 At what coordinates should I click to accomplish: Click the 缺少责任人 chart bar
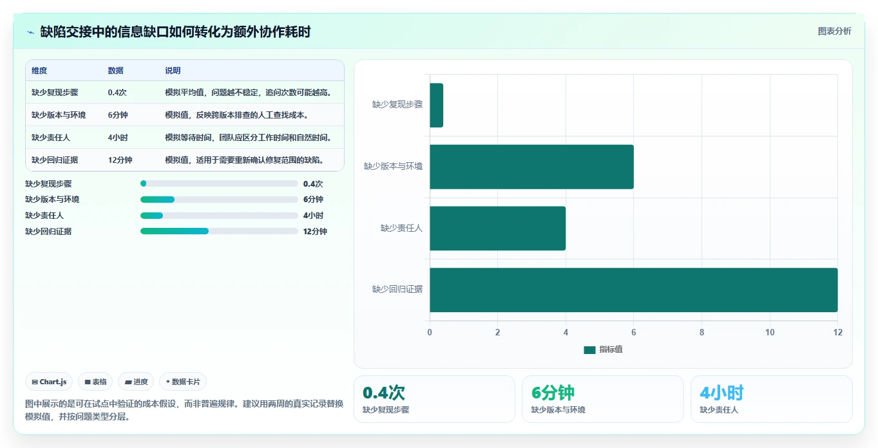(x=497, y=229)
